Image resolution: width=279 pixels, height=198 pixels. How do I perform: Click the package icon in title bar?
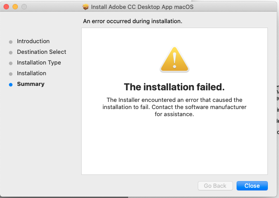[85, 7]
